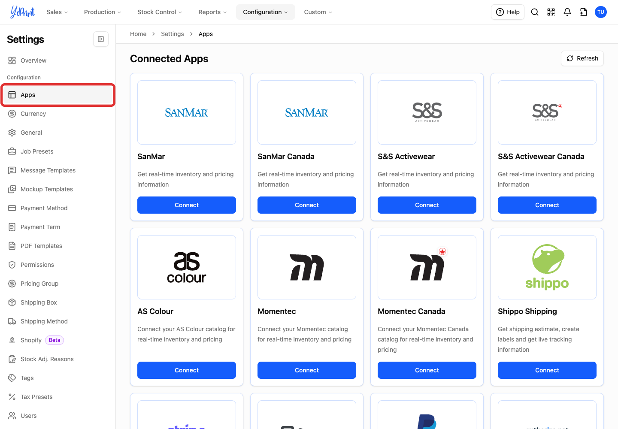Connect the AS Colour app
618x429 pixels.
[187, 370]
